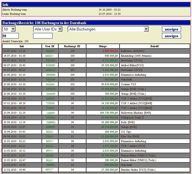Viewport: 192px width, 174px height.
Task: Select amount 58.200.000,00
Action: 109,122
